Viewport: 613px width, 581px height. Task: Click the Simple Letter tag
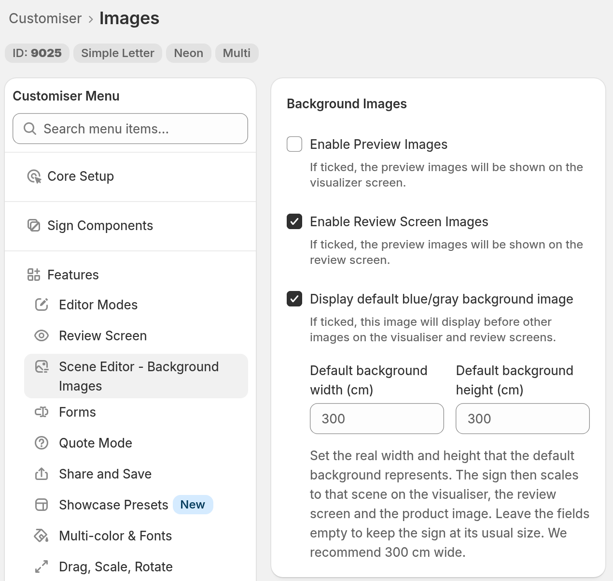click(118, 53)
